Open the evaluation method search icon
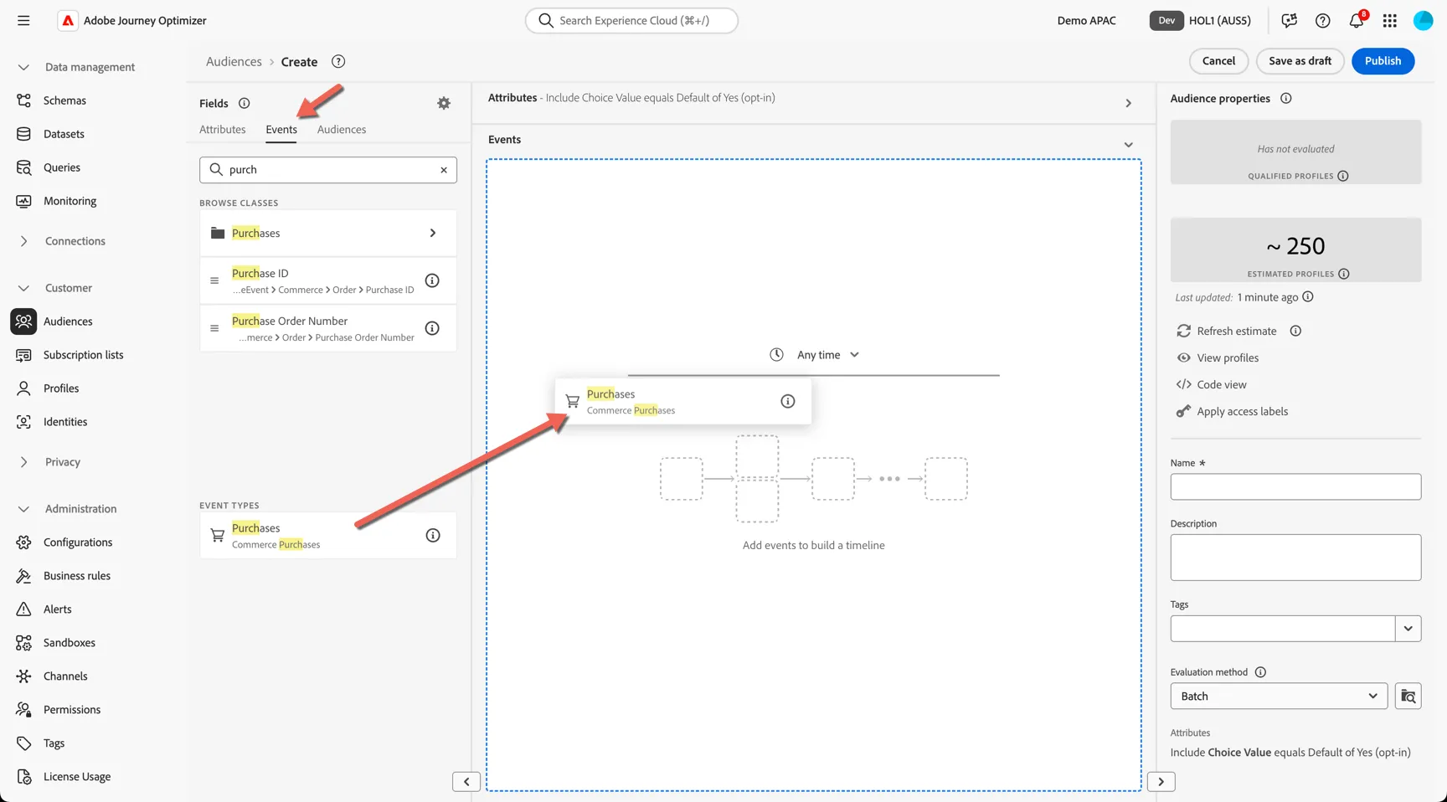The height and width of the screenshot is (802, 1447). pyautogui.click(x=1408, y=696)
